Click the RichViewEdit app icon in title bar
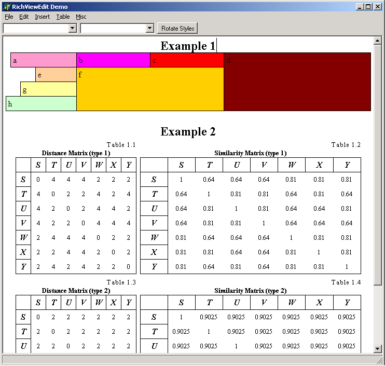 click(7, 7)
